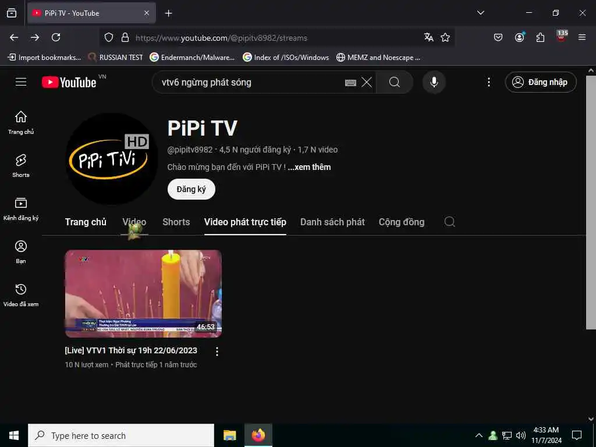Click the Firefox taskbar icon

258,435
